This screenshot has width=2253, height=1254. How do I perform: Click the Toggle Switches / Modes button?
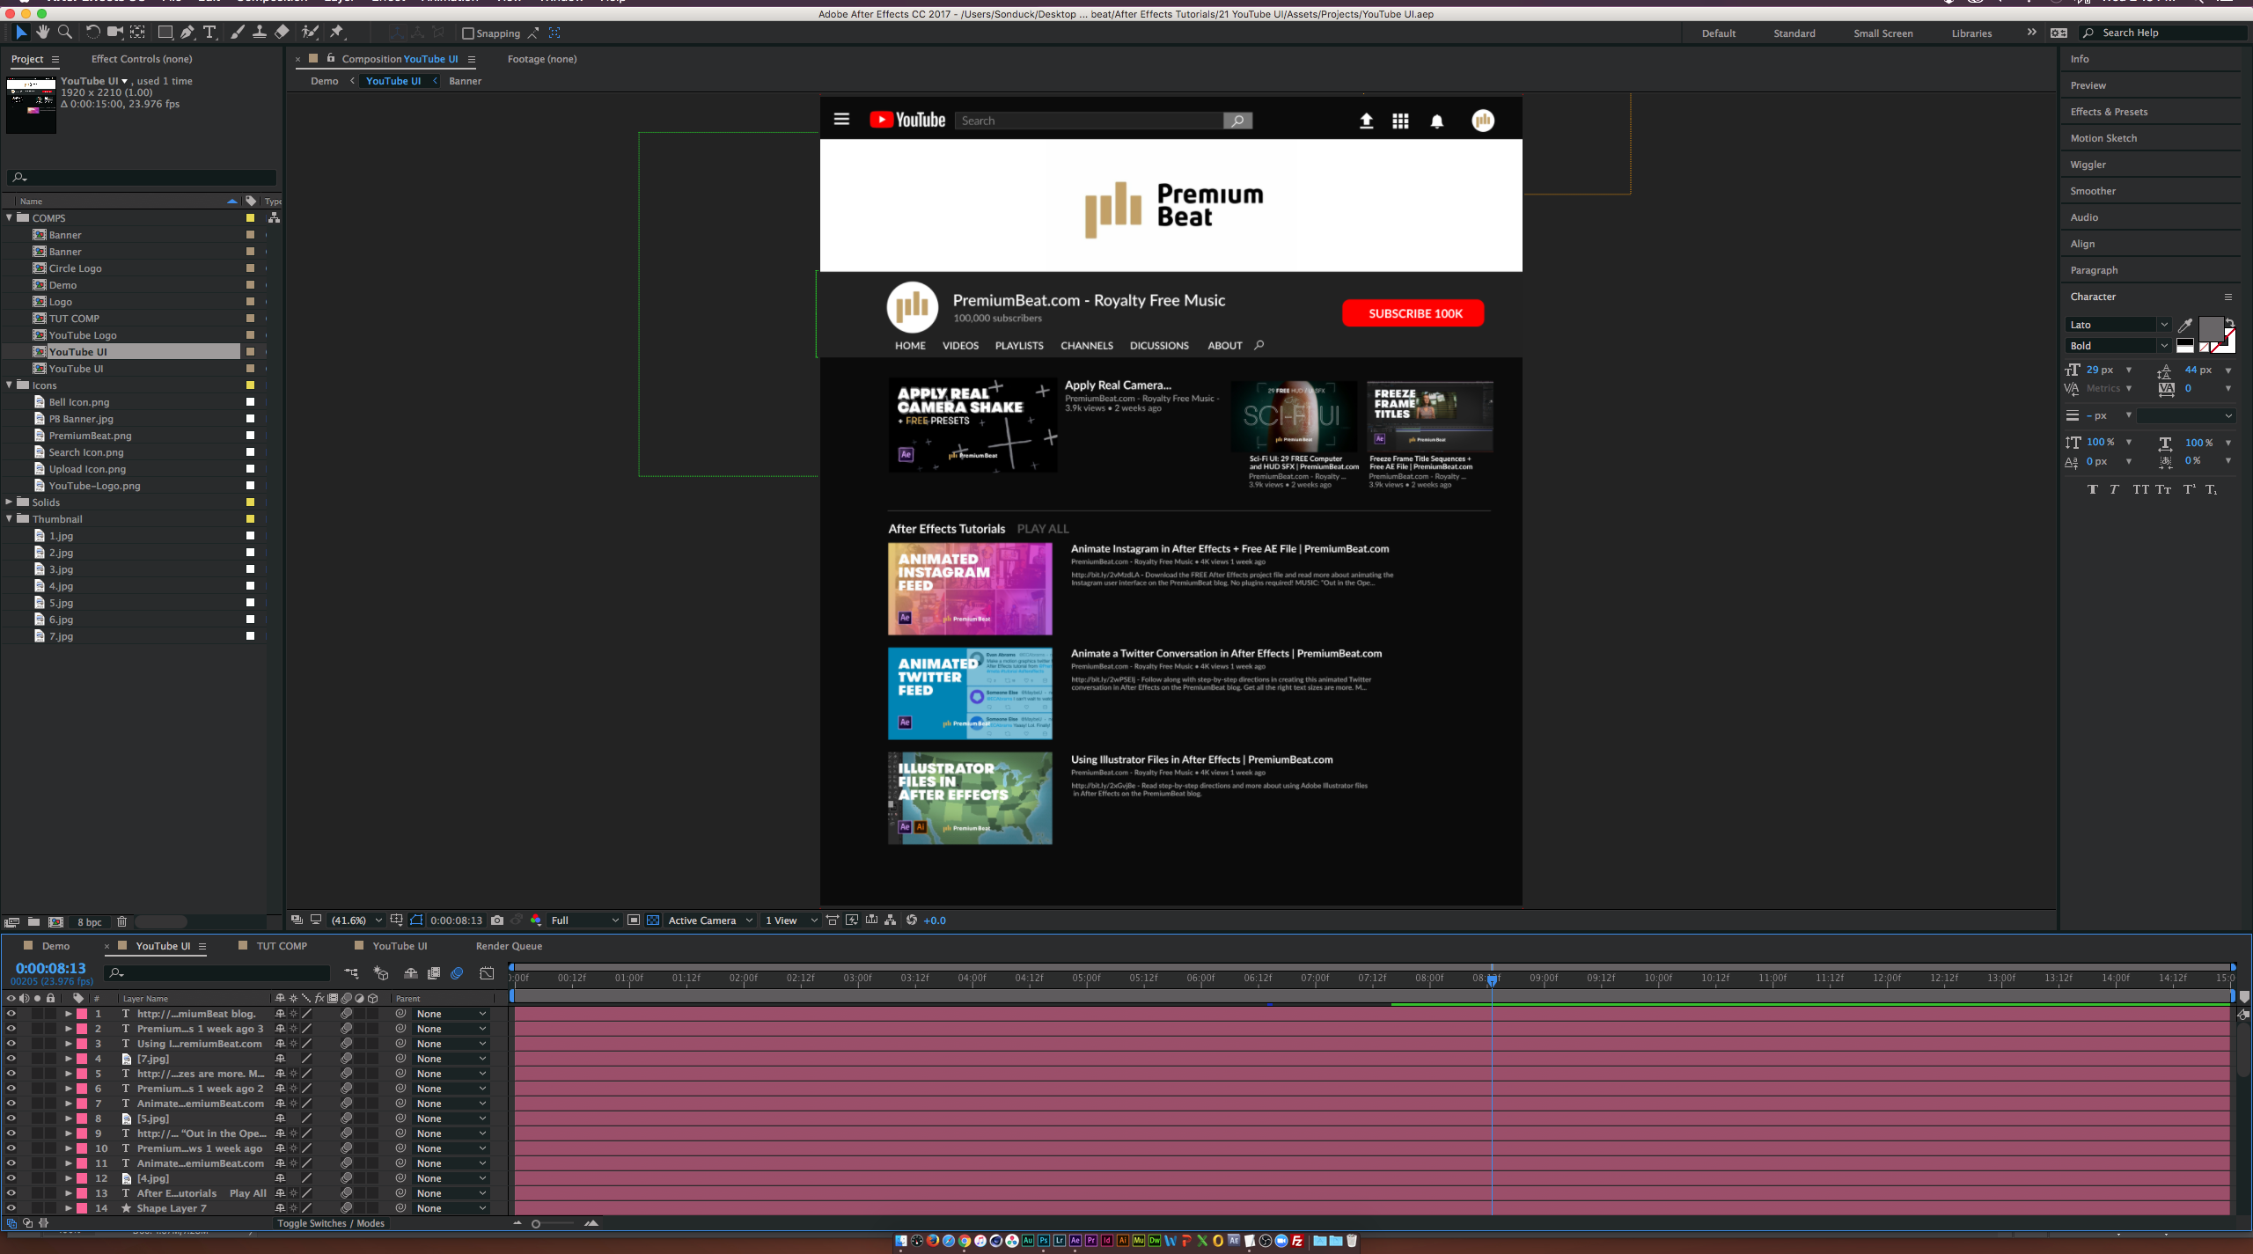[x=331, y=1222]
